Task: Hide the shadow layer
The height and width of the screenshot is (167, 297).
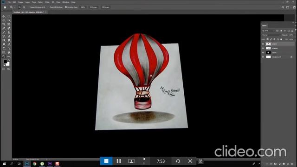Action: [x=263, y=48]
